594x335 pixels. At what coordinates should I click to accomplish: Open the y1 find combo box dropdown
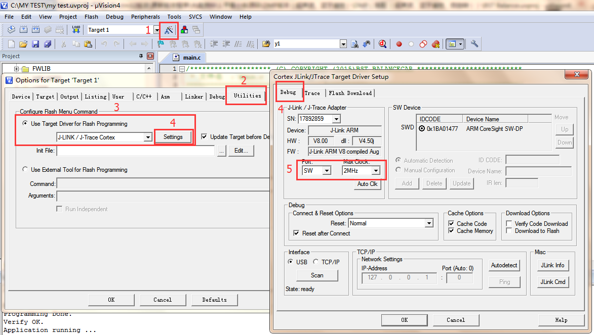pos(343,44)
